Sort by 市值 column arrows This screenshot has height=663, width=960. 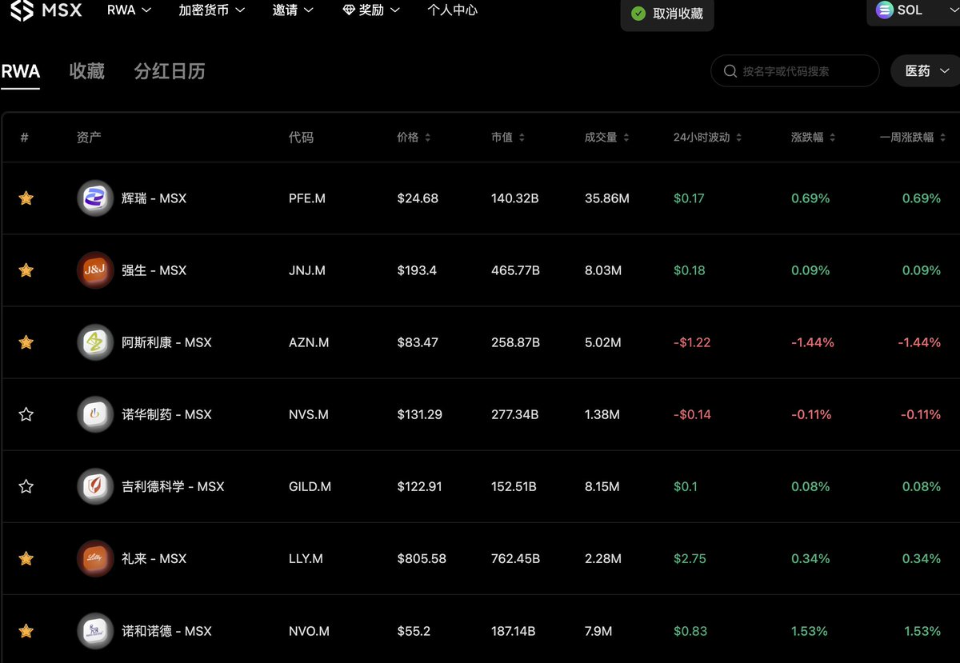522,138
